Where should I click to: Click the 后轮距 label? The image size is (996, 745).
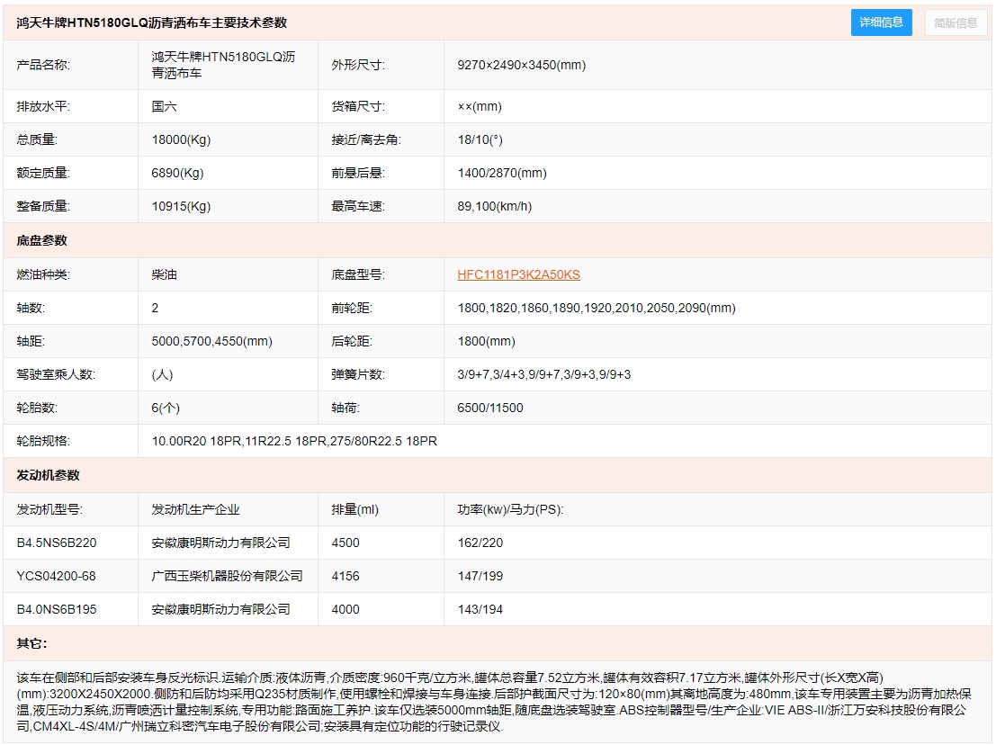[352, 341]
